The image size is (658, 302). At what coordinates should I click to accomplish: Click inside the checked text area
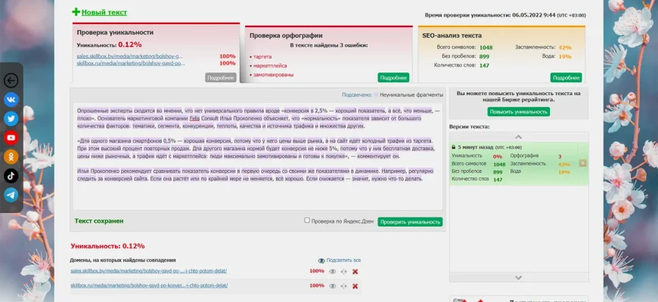(257, 159)
